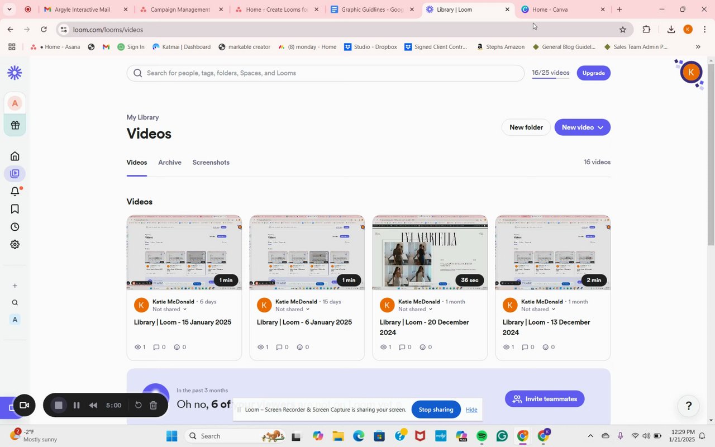The height and width of the screenshot is (447, 715).
Task: Show hidden system tray icons
Action: pos(590,436)
